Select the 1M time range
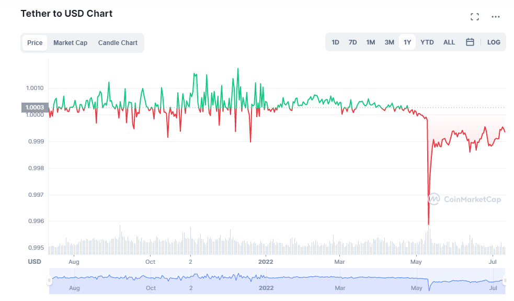 370,42
